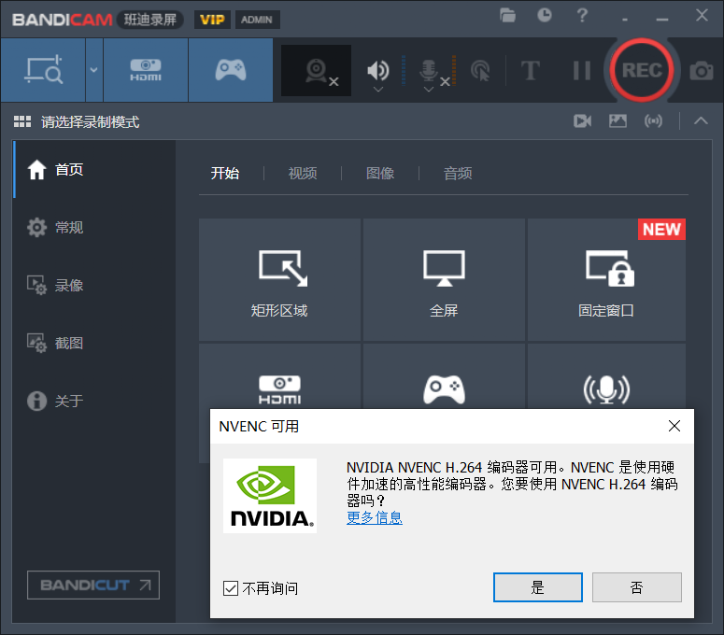Choose the gamepad game recording tile
This screenshot has height=635, width=724.
(444, 376)
